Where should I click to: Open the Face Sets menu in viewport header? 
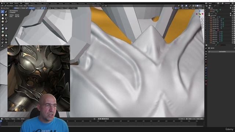30,6
